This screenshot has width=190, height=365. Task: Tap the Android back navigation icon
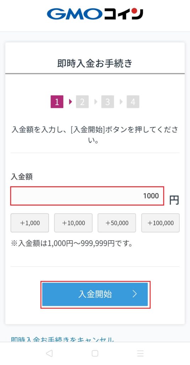click(x=49, y=353)
